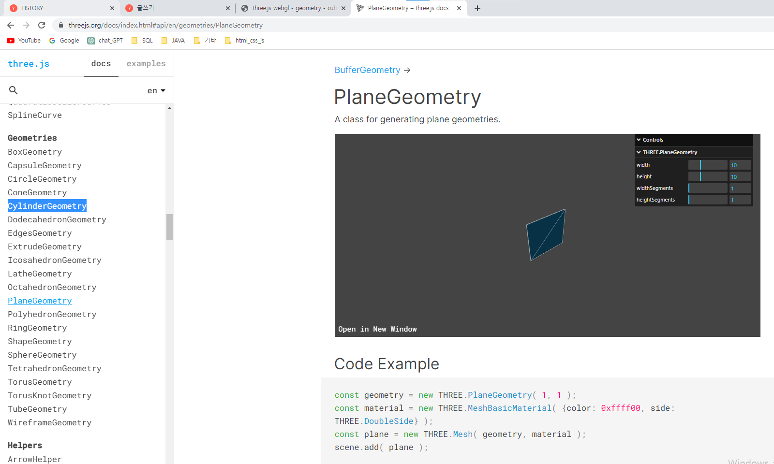This screenshot has width=774, height=464.
Task: Open a new browser tab with the plus button
Action: [477, 8]
